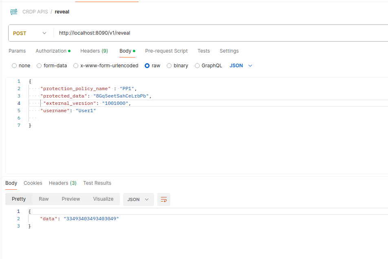Switch to the Tests tab
Image resolution: width=388 pixels, height=259 pixels.
(203, 51)
